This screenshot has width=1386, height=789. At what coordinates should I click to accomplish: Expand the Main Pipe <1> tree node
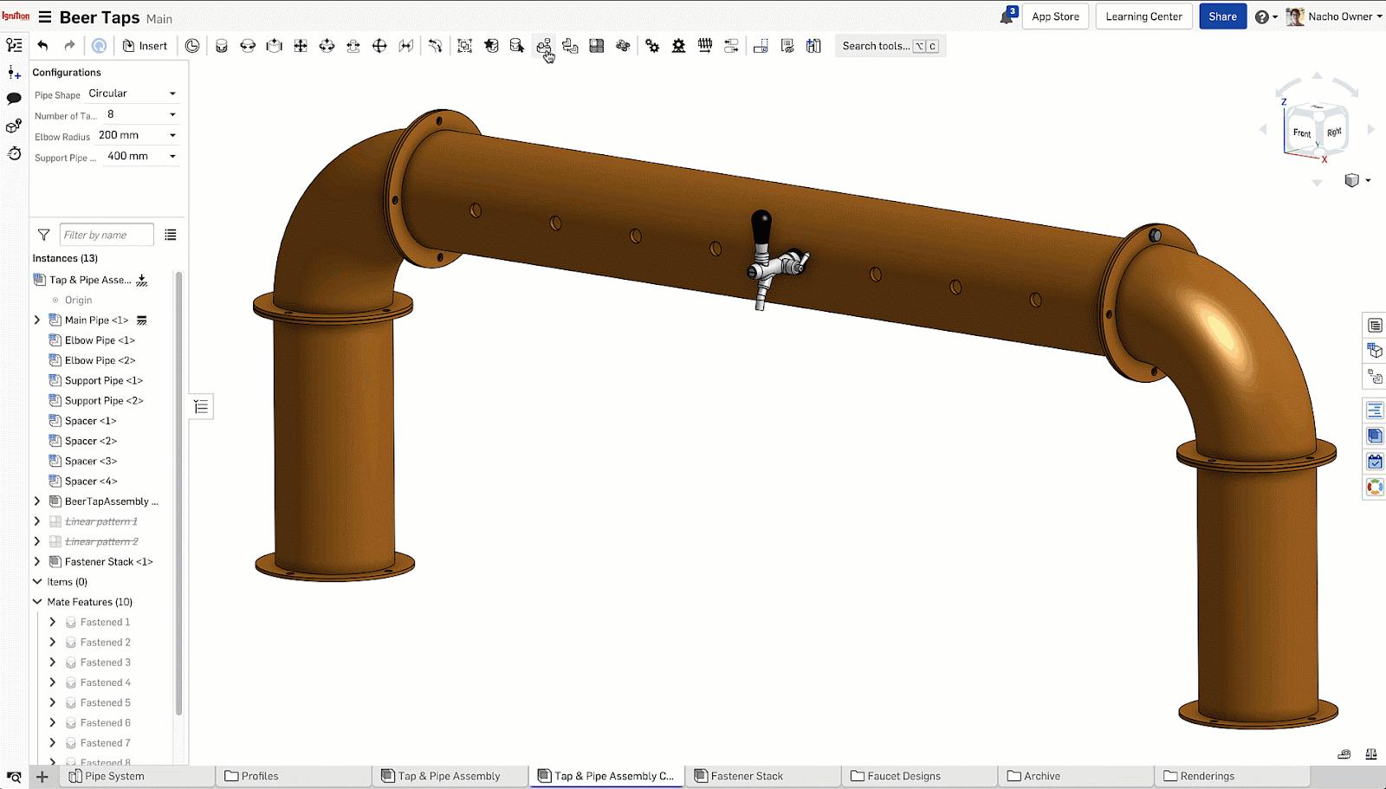pyautogui.click(x=37, y=320)
